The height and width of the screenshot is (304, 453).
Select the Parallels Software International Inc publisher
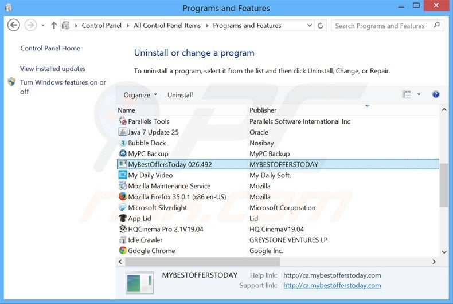click(299, 121)
